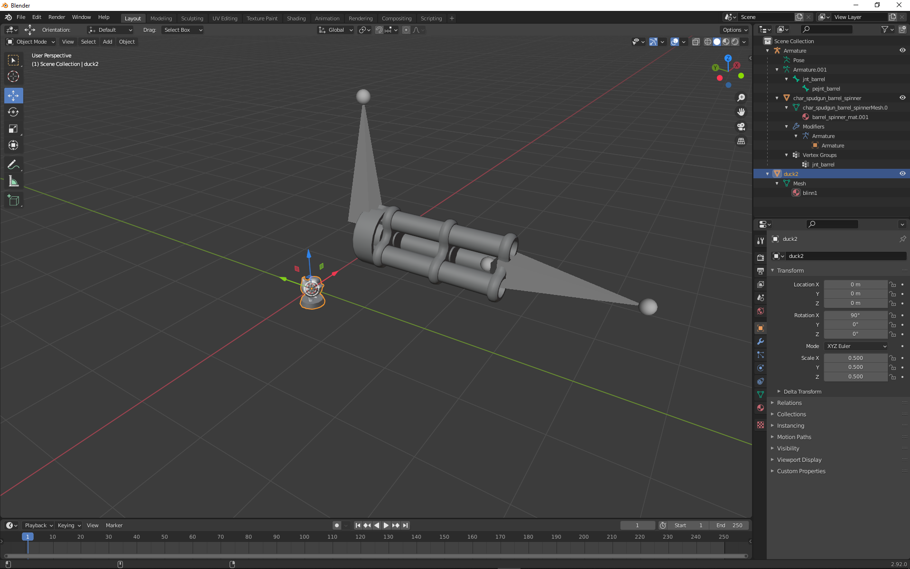Open the World properties tab
The height and width of the screenshot is (569, 910).
click(x=761, y=311)
